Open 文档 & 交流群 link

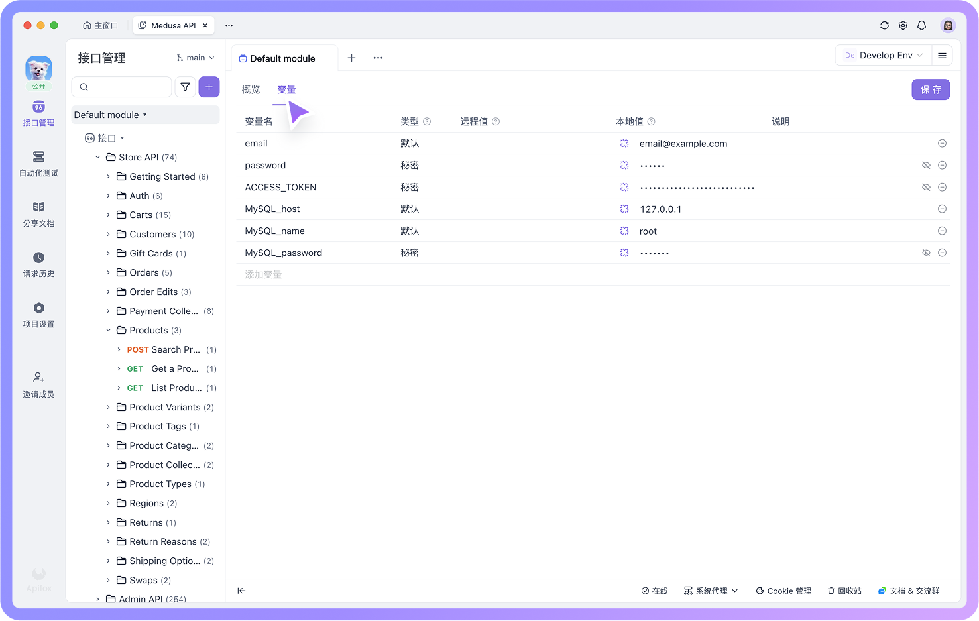(x=909, y=591)
